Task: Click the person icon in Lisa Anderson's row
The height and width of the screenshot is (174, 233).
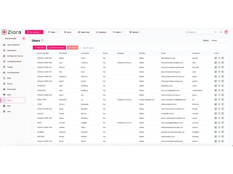Action: [219, 63]
